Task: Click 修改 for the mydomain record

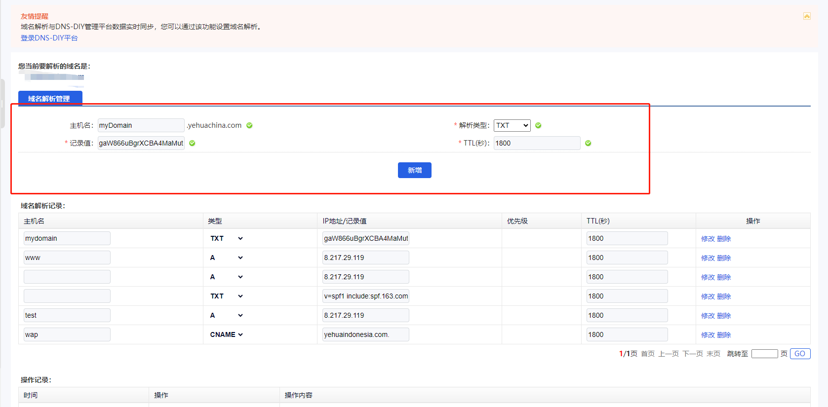Action: click(708, 239)
